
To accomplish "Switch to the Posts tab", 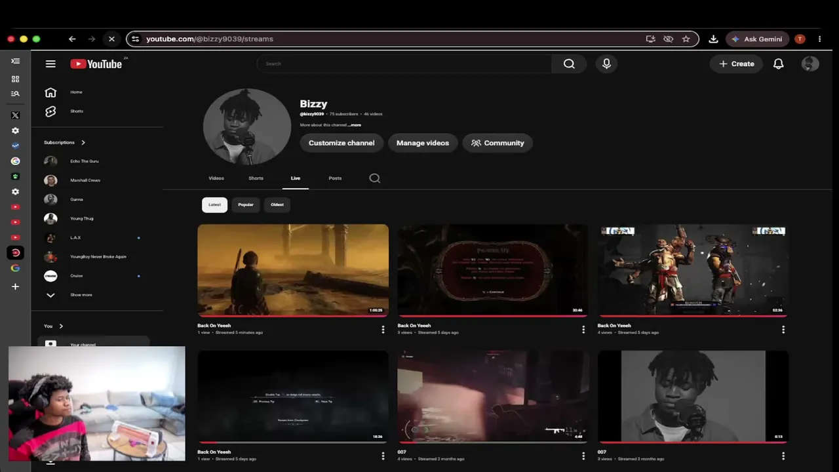I will (x=335, y=178).
